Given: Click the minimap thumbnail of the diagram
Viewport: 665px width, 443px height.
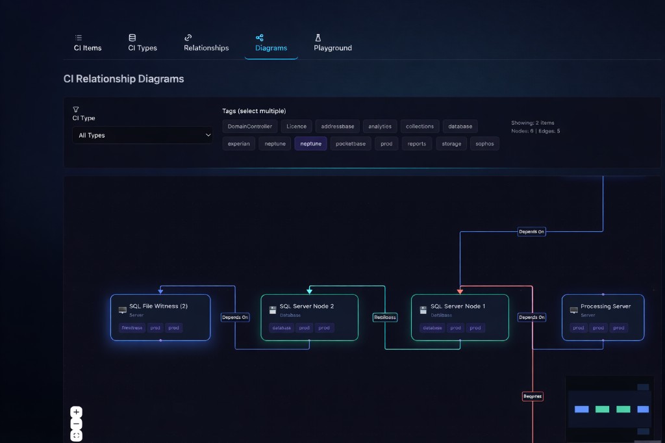Looking at the screenshot, I should (x=610, y=409).
